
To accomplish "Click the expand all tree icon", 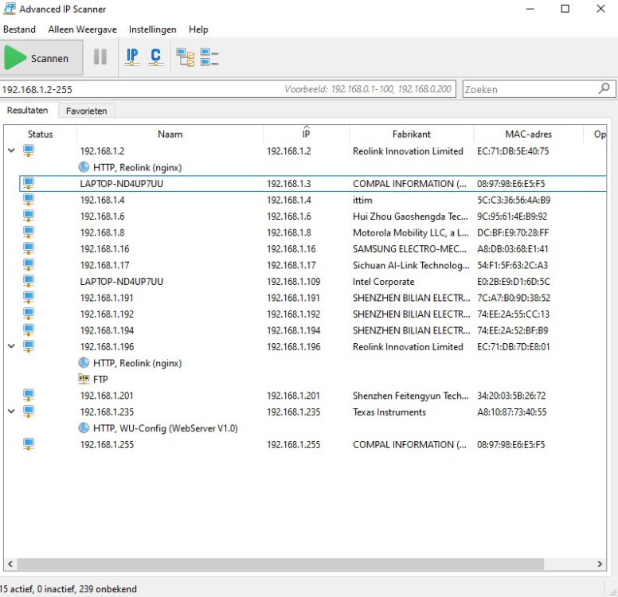I will (186, 57).
